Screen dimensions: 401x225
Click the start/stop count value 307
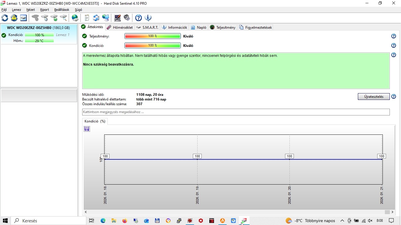(139, 104)
